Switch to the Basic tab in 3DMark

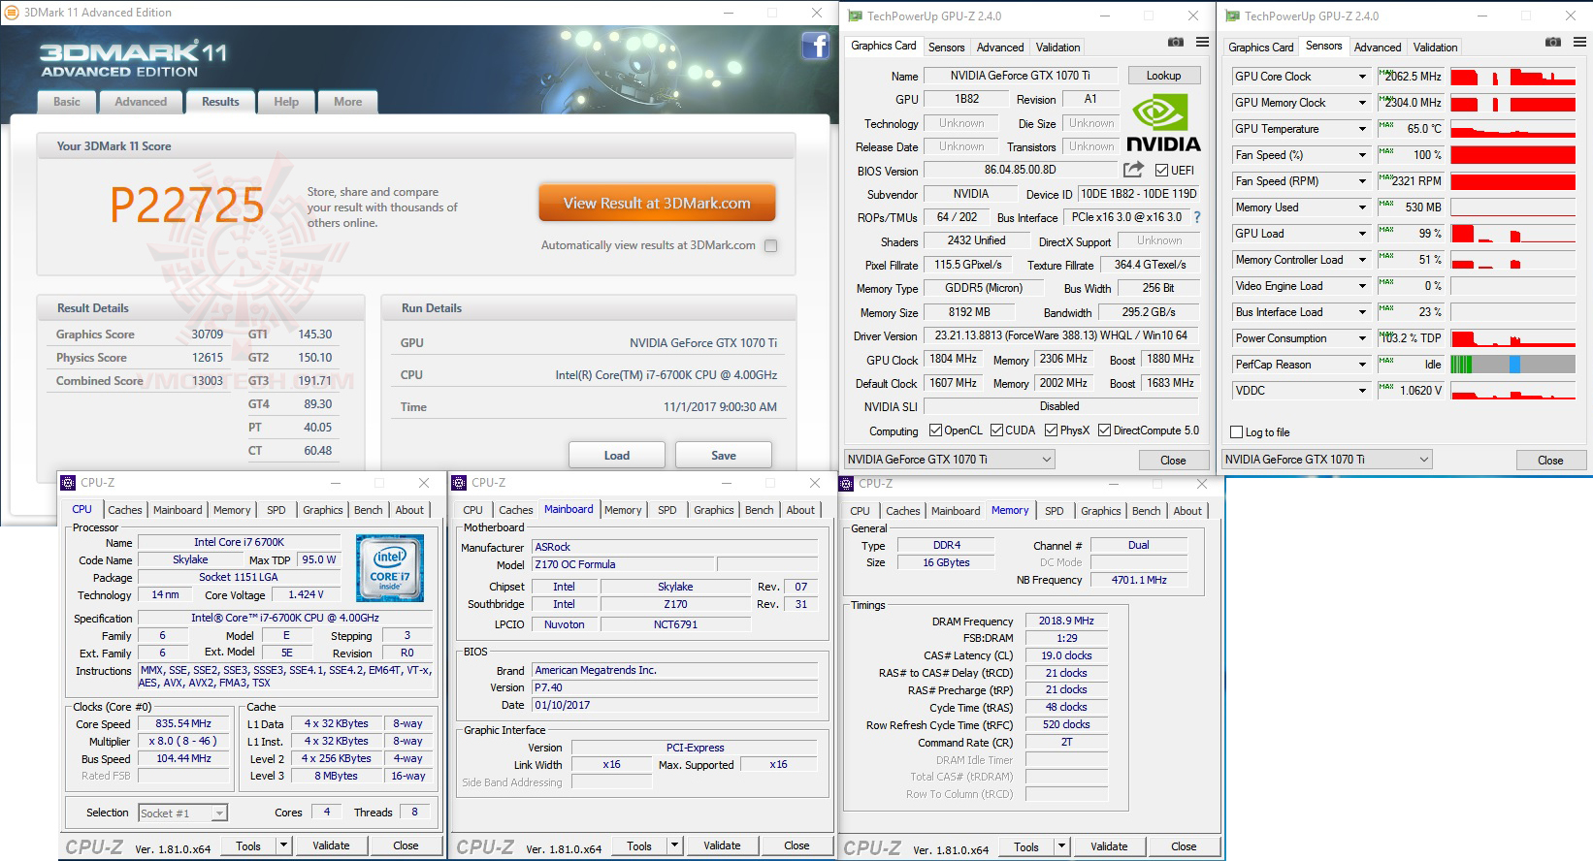(x=67, y=102)
